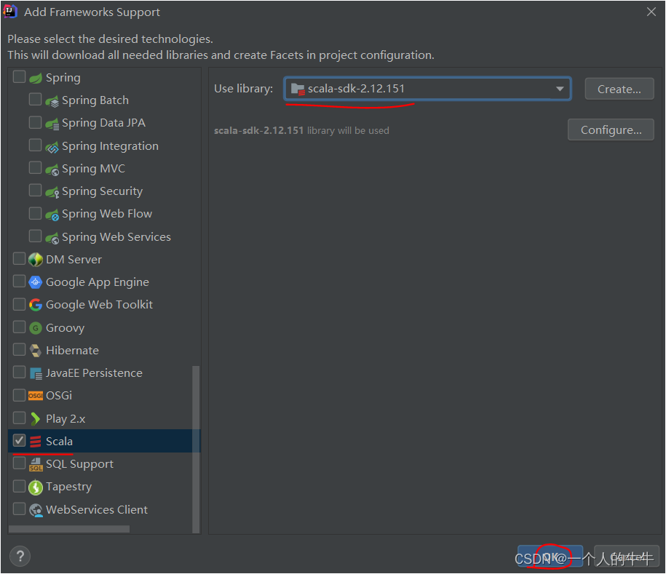This screenshot has width=666, height=574.
Task: Click the Create... button
Action: pos(619,89)
